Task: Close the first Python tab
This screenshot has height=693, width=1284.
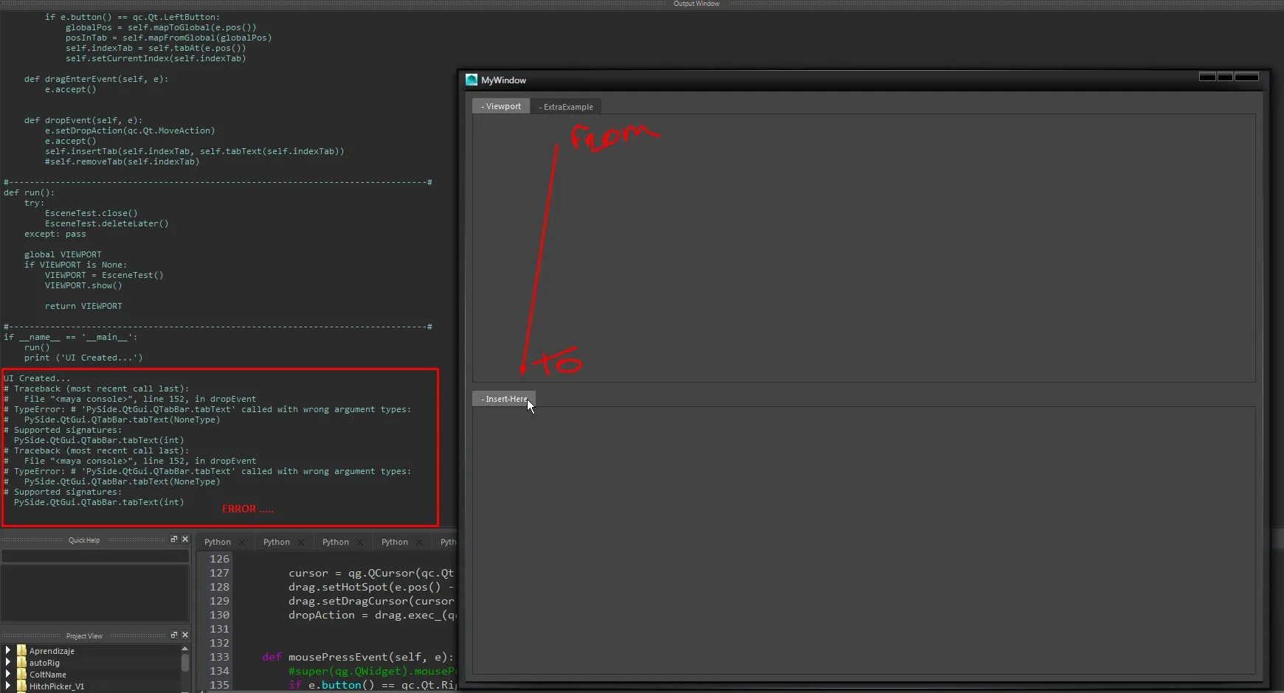Action: tap(241, 542)
